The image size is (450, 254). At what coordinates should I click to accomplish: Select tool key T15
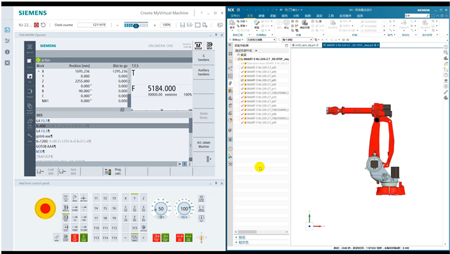pyautogui.click(x=114, y=238)
